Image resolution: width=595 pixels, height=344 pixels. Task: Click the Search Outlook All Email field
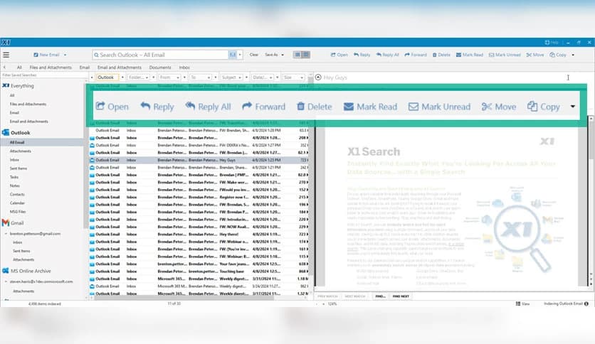160,55
